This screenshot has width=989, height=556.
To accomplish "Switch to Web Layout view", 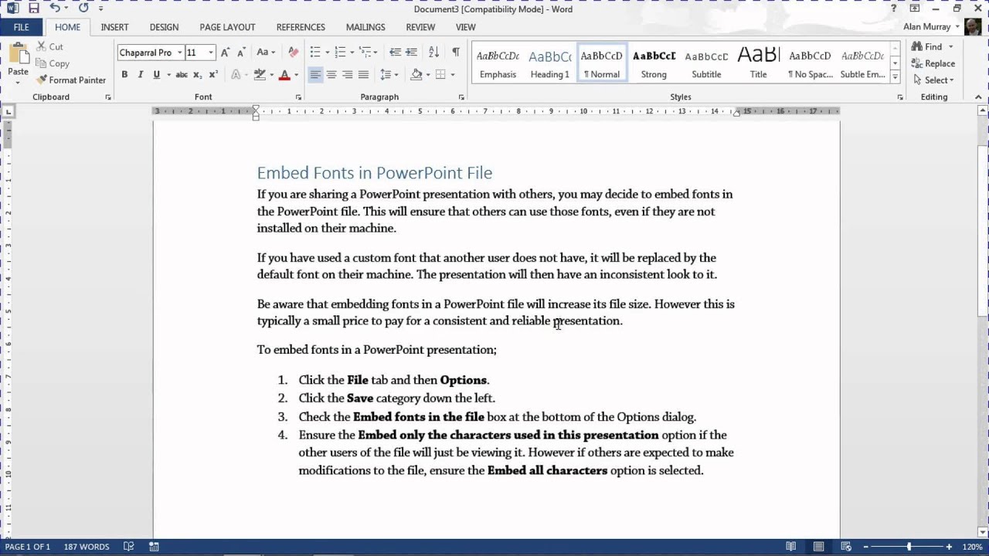I will [846, 547].
